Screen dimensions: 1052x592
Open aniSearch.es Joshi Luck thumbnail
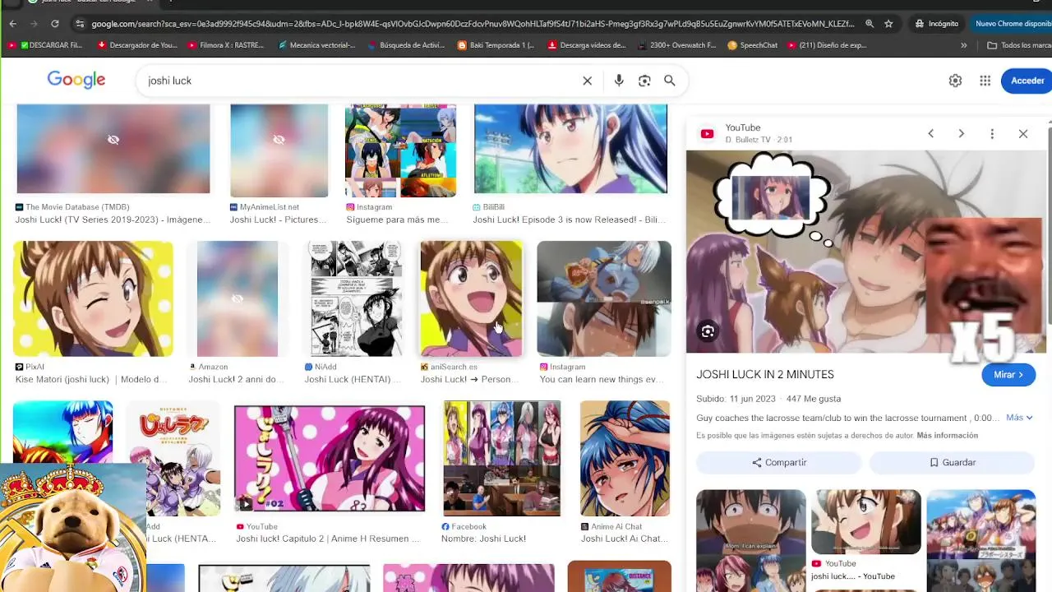click(471, 298)
